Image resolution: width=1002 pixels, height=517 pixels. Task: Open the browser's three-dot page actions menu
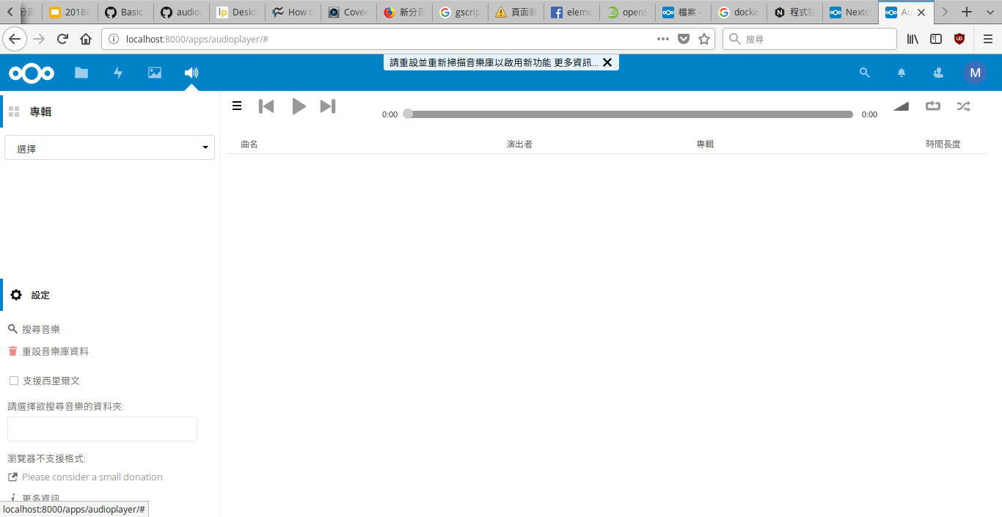pyautogui.click(x=663, y=39)
